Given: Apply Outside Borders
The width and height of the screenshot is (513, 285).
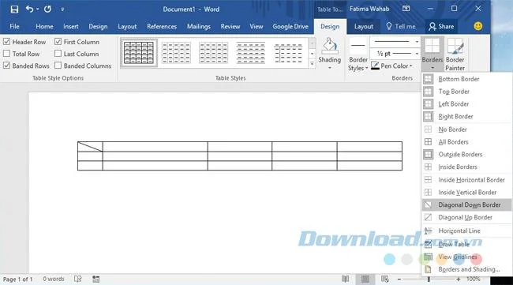Looking at the screenshot, I should pyautogui.click(x=466, y=154).
